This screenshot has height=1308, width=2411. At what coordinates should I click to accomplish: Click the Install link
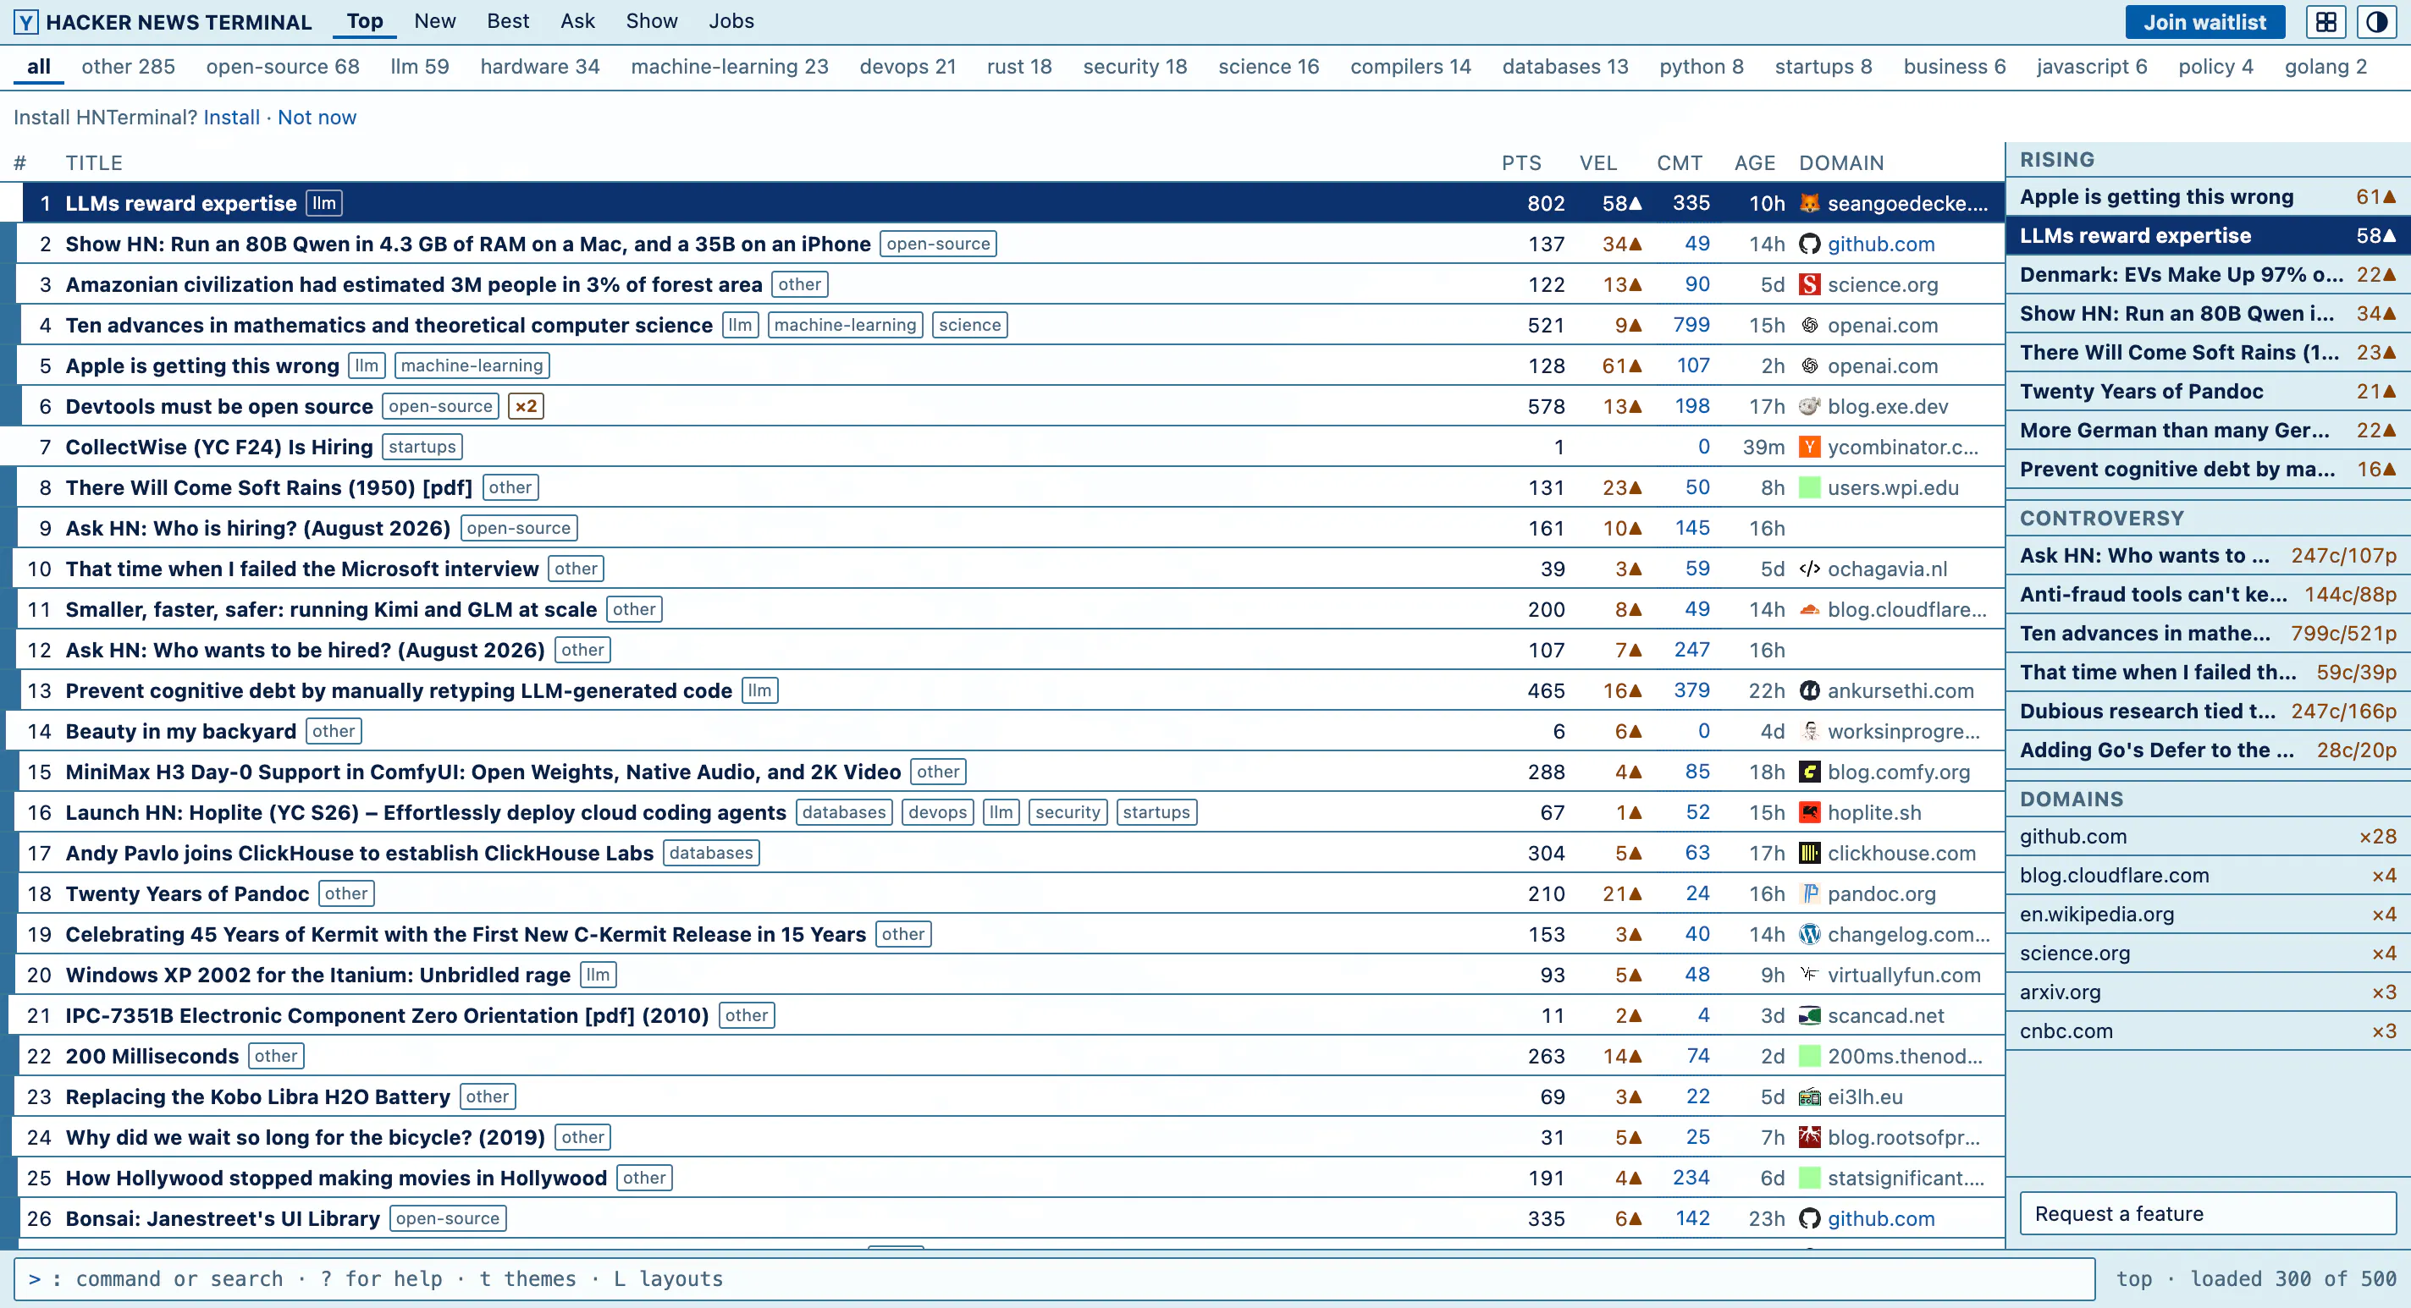(x=231, y=117)
